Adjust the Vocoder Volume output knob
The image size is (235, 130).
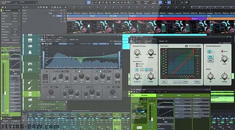(x=225, y=76)
